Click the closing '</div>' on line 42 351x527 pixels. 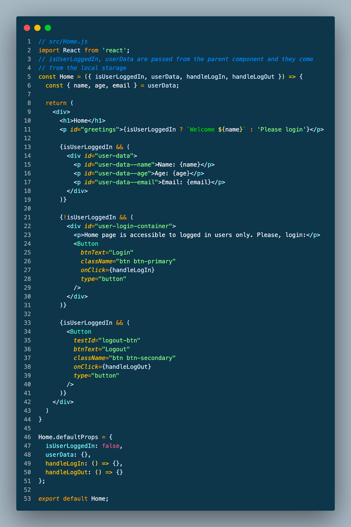(x=63, y=402)
